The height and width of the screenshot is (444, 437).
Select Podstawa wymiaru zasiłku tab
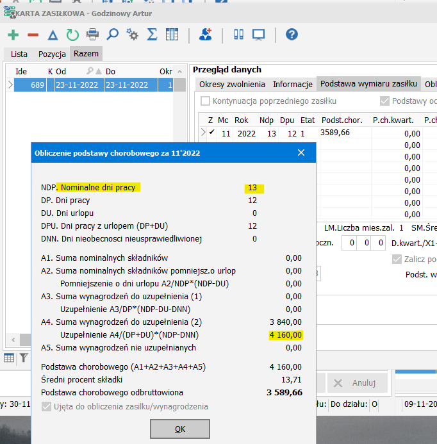368,84
